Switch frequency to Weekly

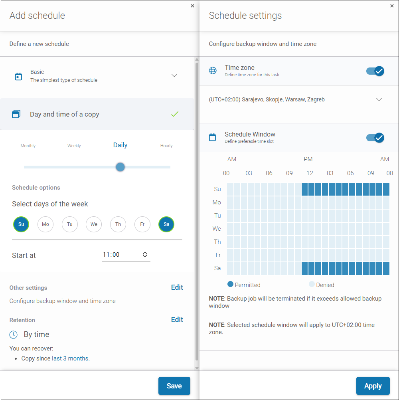click(74, 146)
